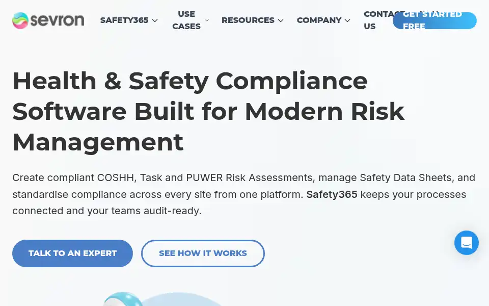
Task: Click the Sevron logo
Action: [48, 20]
